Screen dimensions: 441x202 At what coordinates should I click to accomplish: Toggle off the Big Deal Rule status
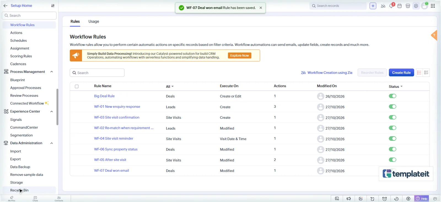tap(392, 96)
